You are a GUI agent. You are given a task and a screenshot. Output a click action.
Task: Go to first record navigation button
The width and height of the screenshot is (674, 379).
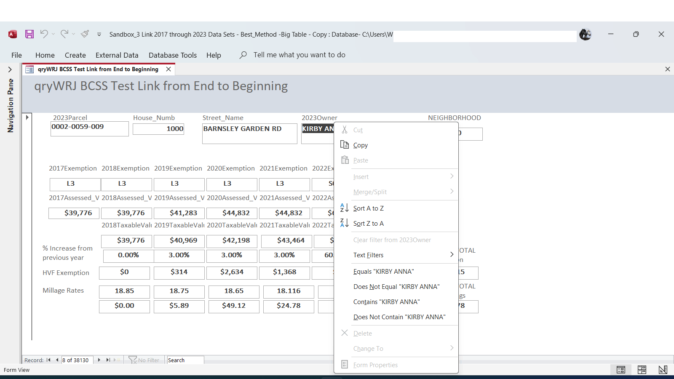pyautogui.click(x=48, y=360)
